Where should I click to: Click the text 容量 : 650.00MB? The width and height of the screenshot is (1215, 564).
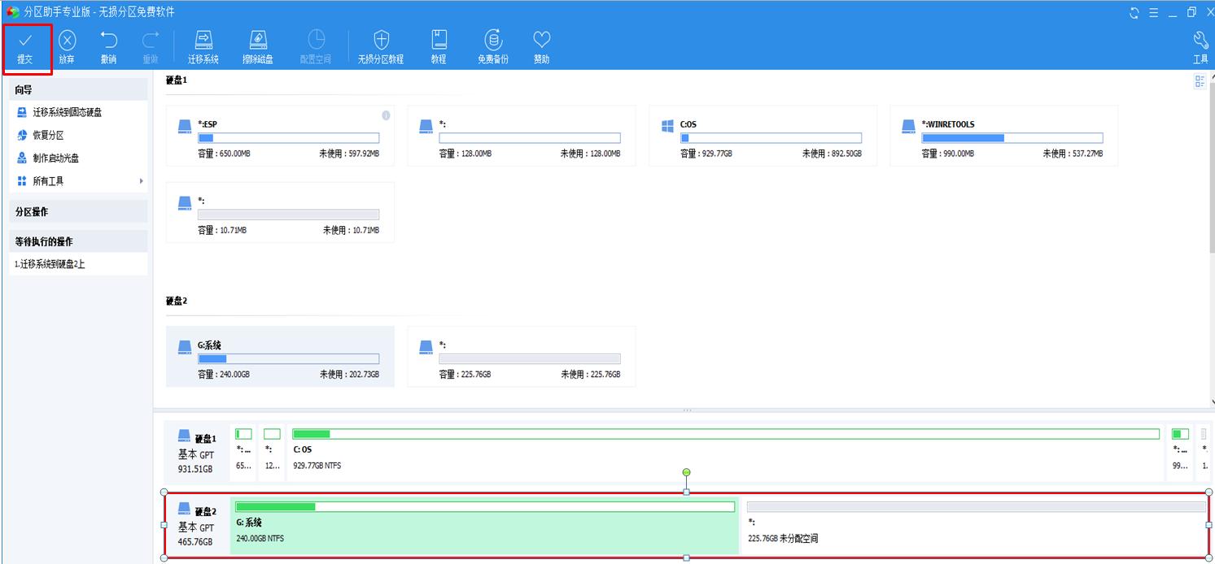pos(225,154)
